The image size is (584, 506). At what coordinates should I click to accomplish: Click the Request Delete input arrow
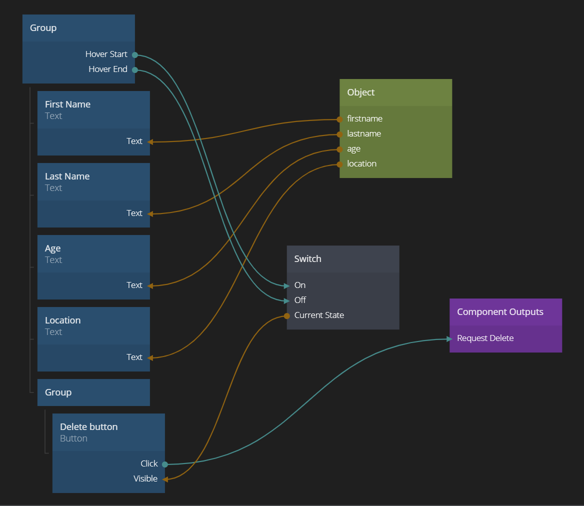pyautogui.click(x=450, y=338)
